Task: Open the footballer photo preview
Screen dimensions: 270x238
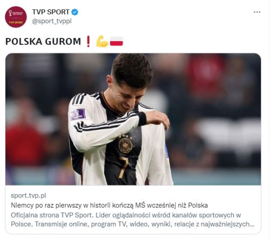Action: pyautogui.click(x=133, y=119)
